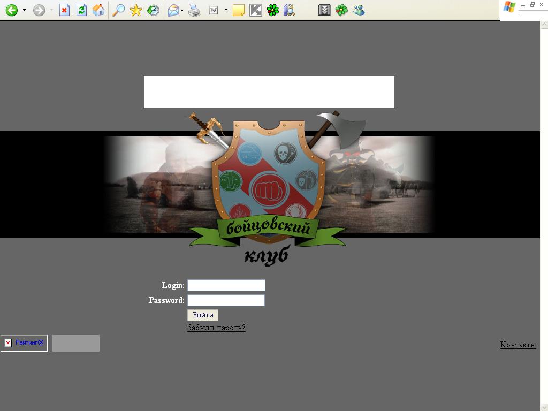Open Search with the magnifying glass icon
Image resolution: width=548 pixels, height=411 pixels.
pyautogui.click(x=118, y=10)
